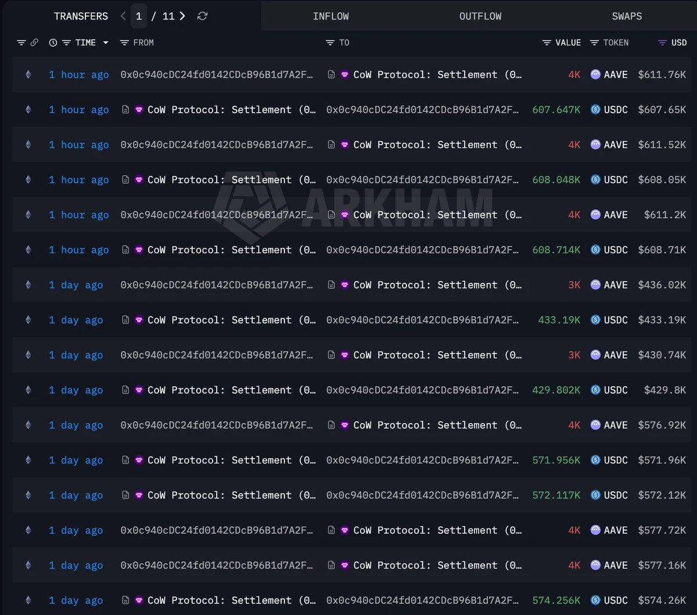Open the chain filter icon in header
The width and height of the screenshot is (697, 615).
21,42
